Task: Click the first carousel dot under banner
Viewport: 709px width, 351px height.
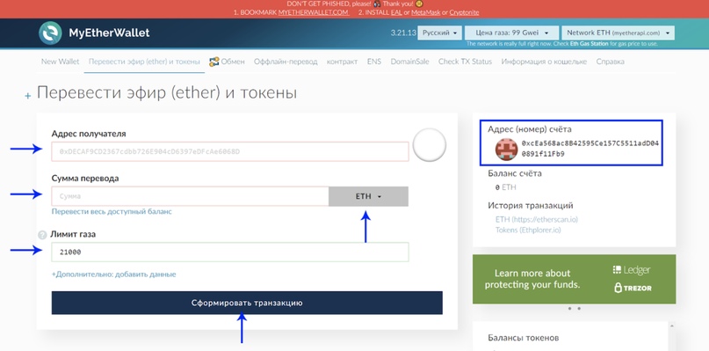Action: pyautogui.click(x=569, y=309)
